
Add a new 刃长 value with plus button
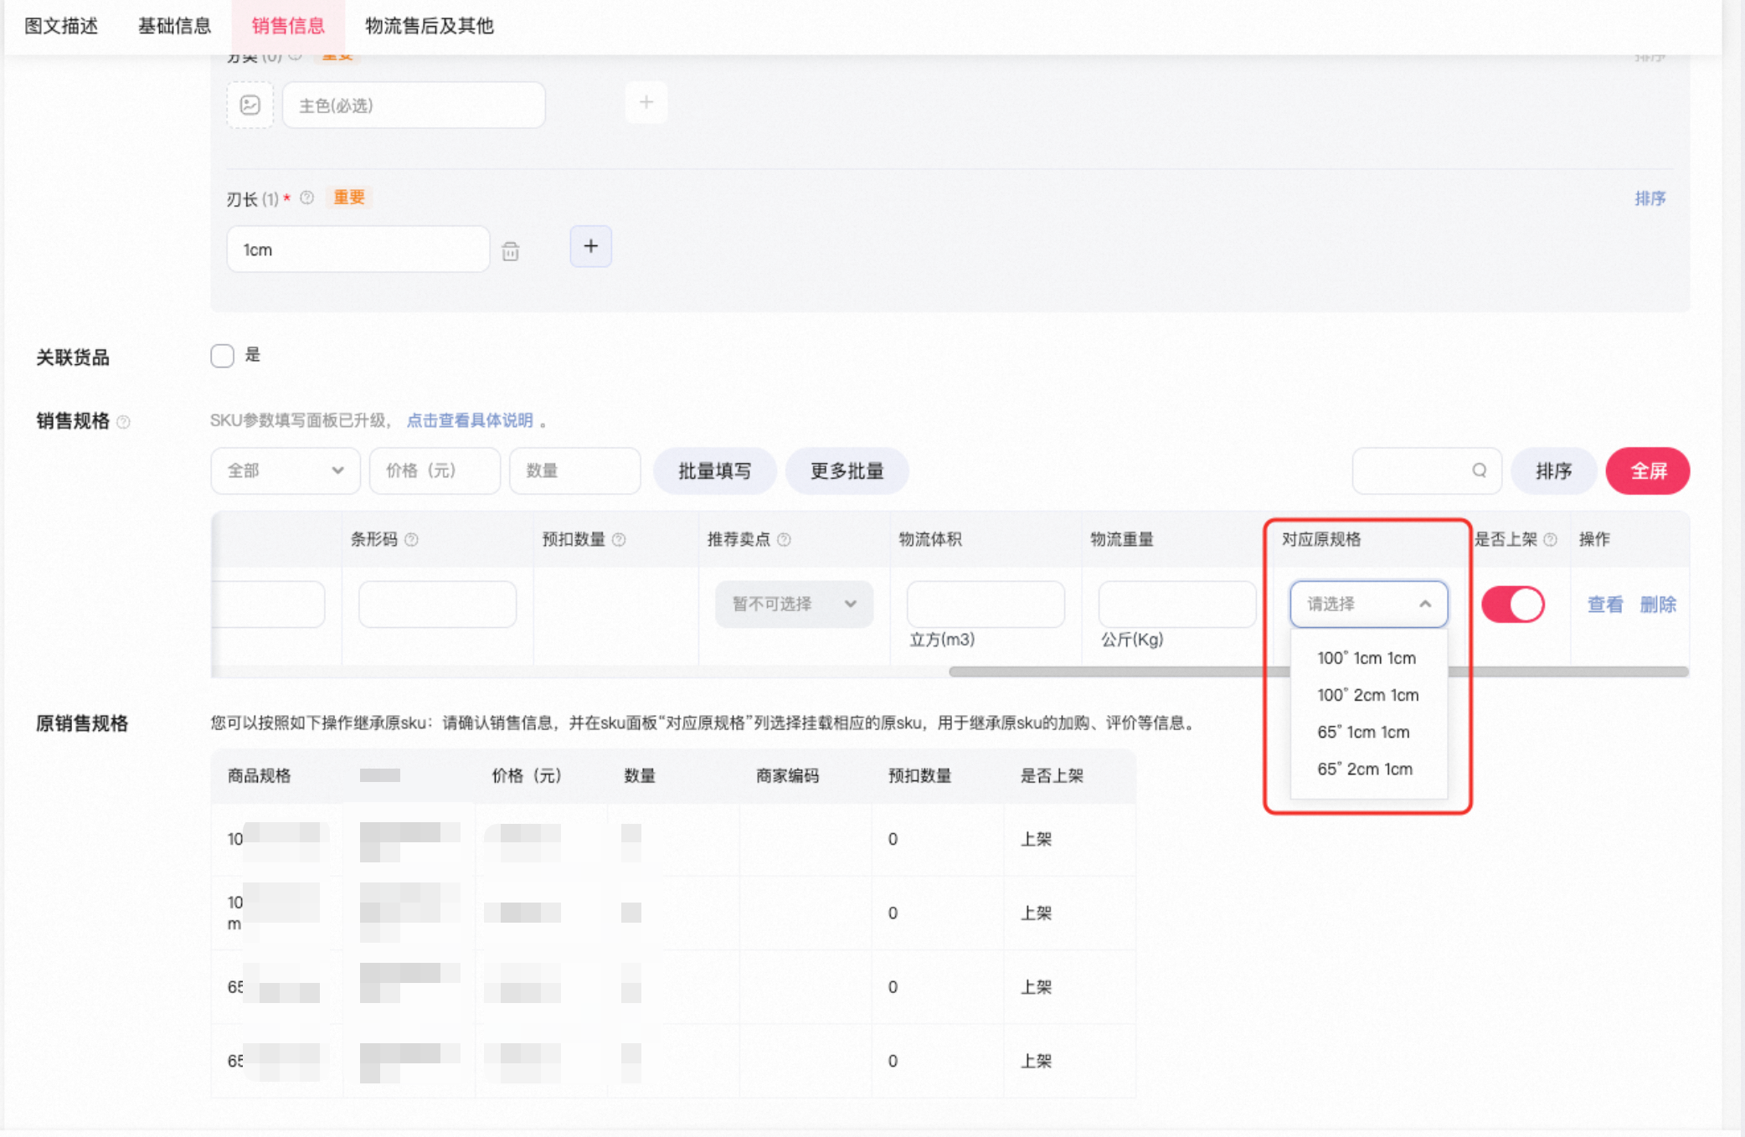click(x=590, y=246)
